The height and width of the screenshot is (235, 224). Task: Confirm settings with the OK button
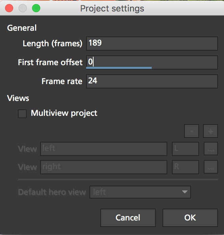(x=190, y=218)
